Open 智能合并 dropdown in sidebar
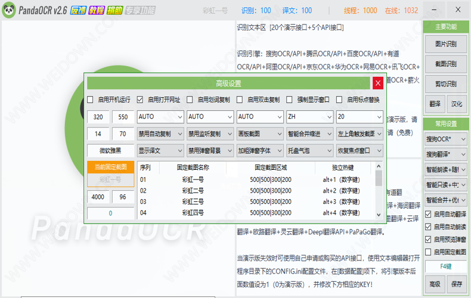This screenshot has width=471, height=298. click(446, 200)
